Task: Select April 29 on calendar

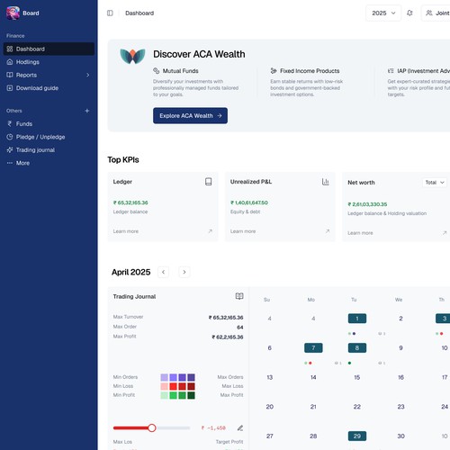Action: click(x=357, y=436)
